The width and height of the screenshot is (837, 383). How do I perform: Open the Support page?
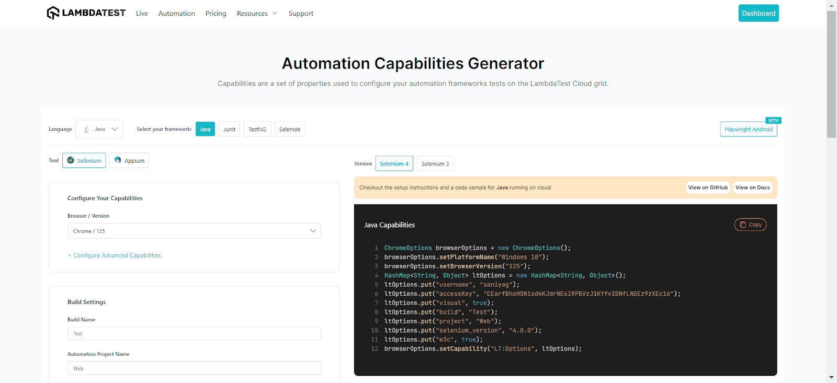[x=301, y=14]
